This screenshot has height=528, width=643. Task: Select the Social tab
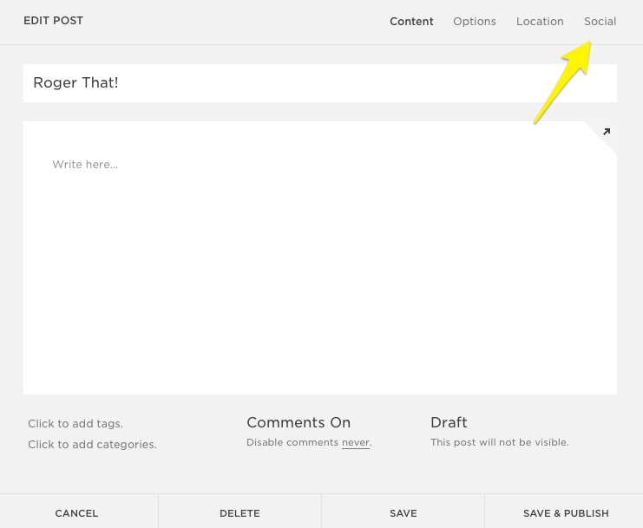point(600,22)
